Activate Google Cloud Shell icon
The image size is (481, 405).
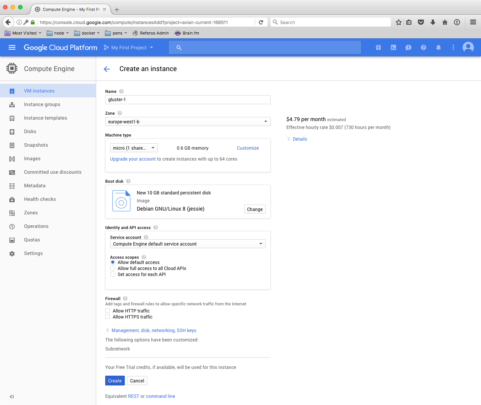393,47
